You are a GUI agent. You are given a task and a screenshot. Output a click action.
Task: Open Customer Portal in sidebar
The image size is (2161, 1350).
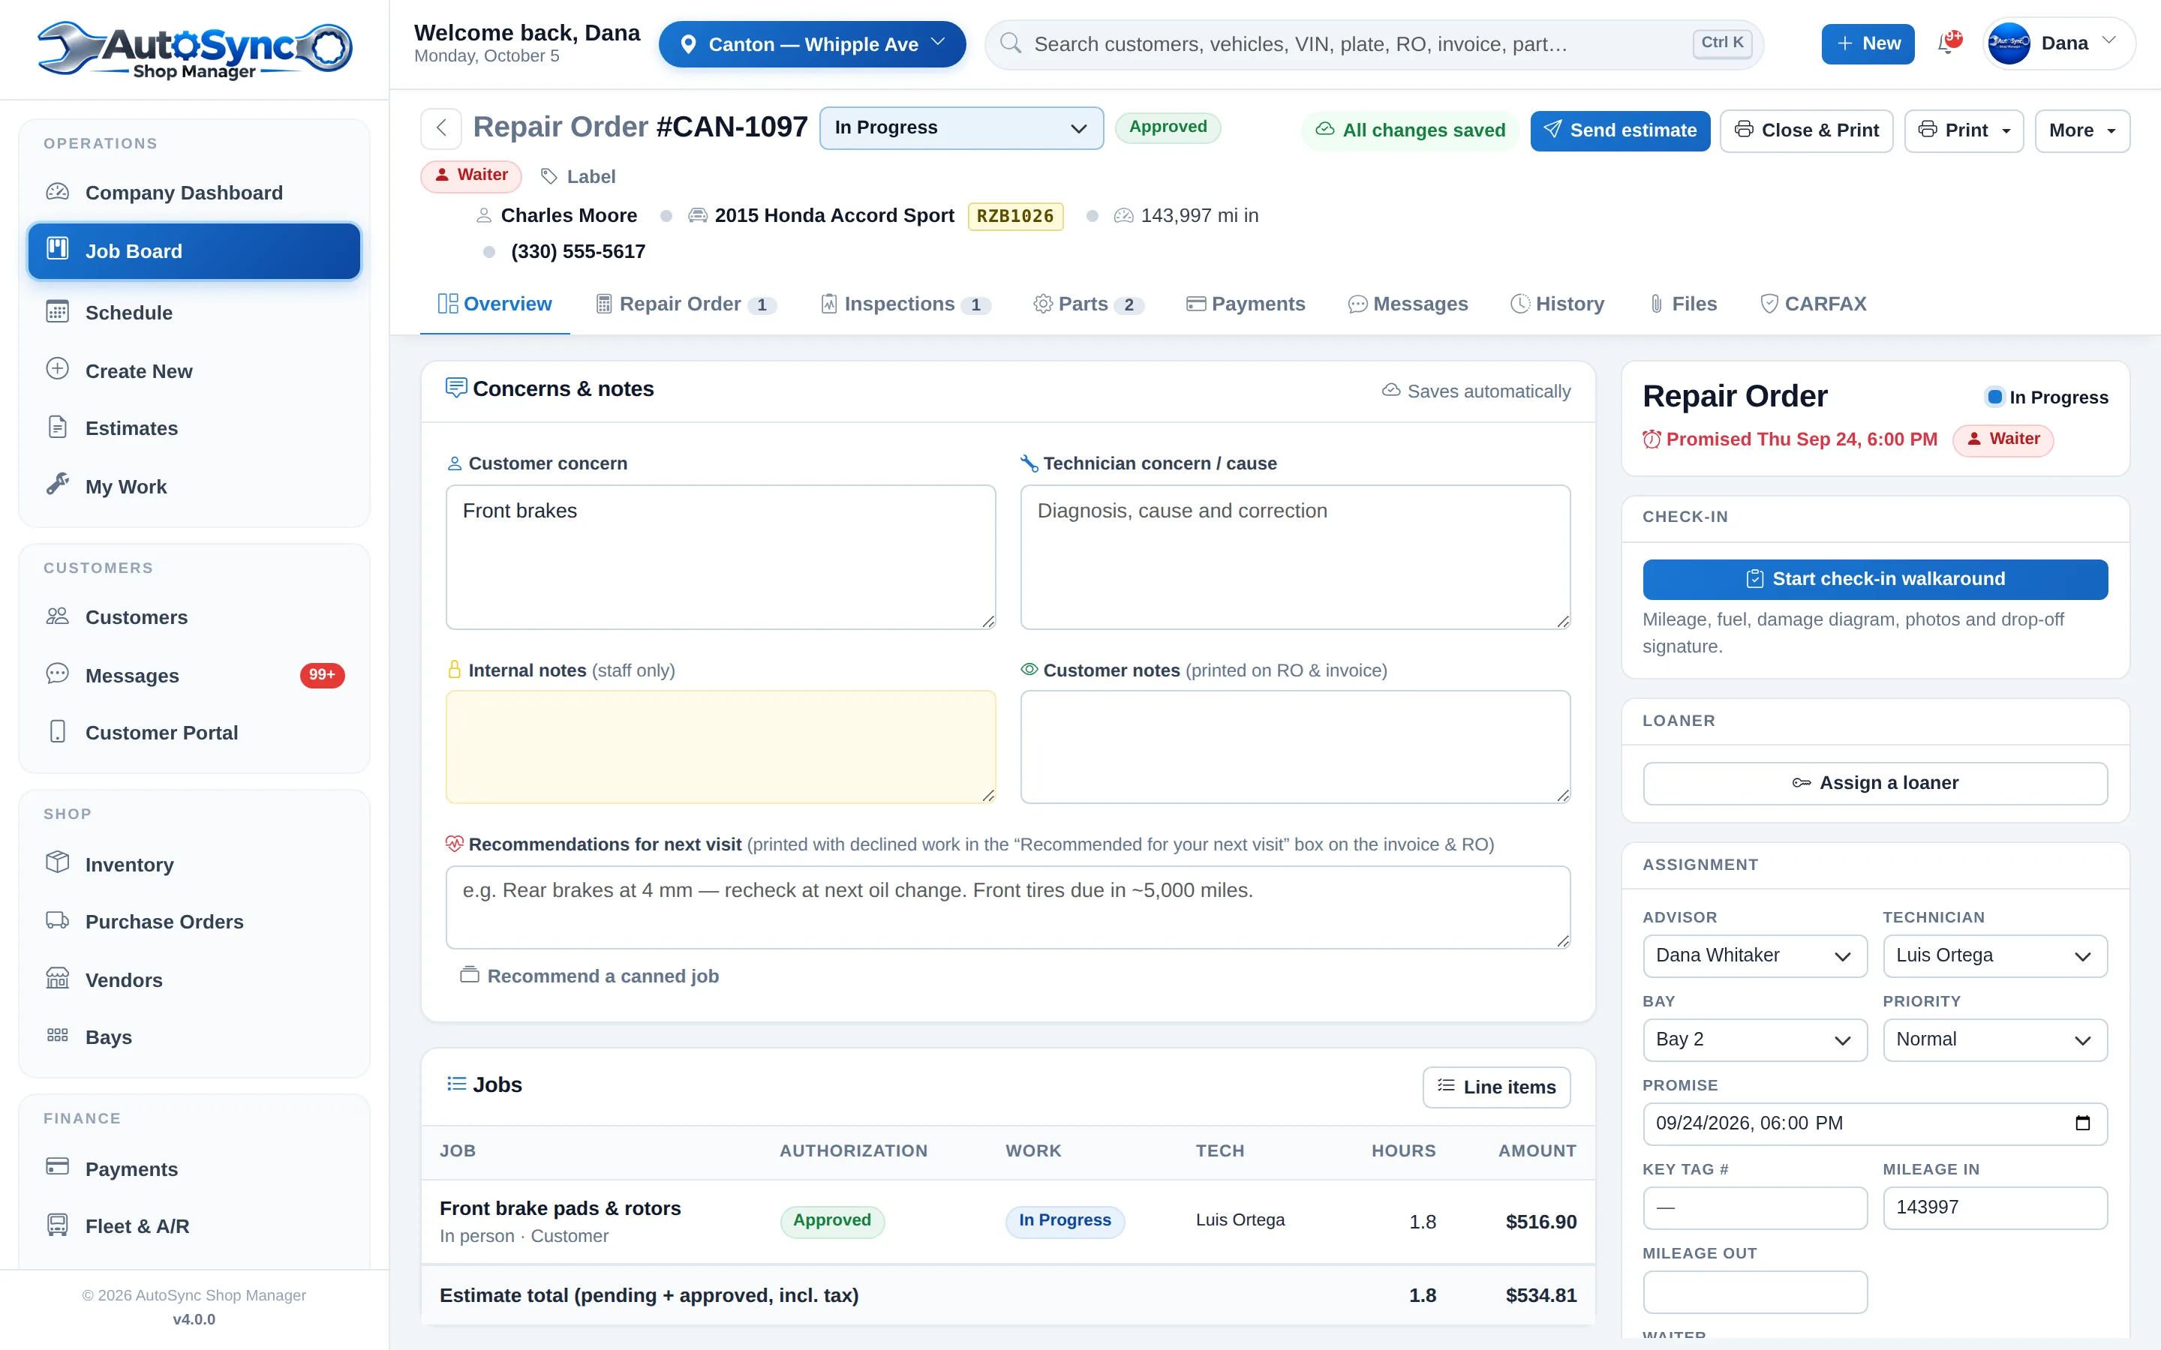(194, 732)
